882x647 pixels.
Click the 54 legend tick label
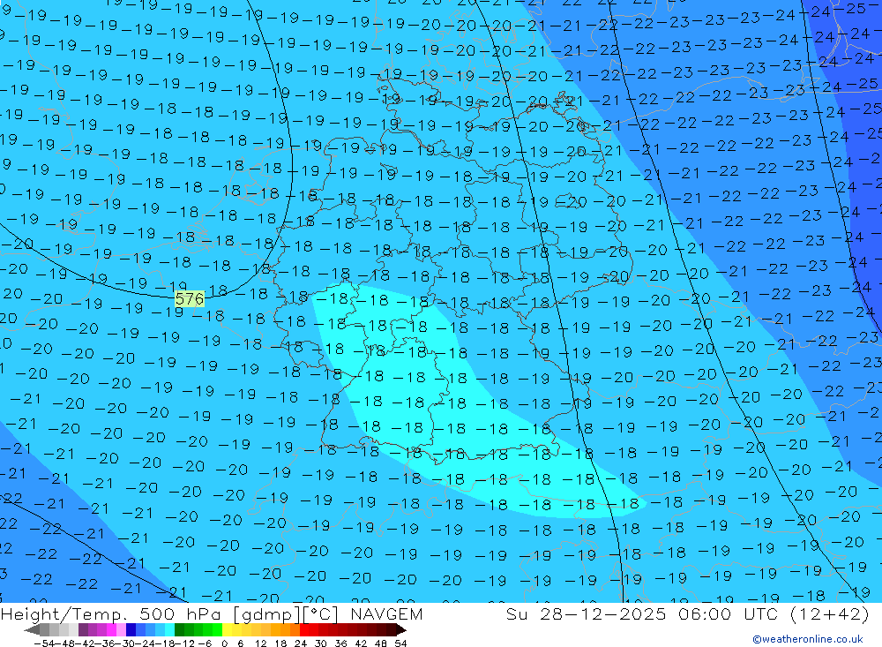400,643
